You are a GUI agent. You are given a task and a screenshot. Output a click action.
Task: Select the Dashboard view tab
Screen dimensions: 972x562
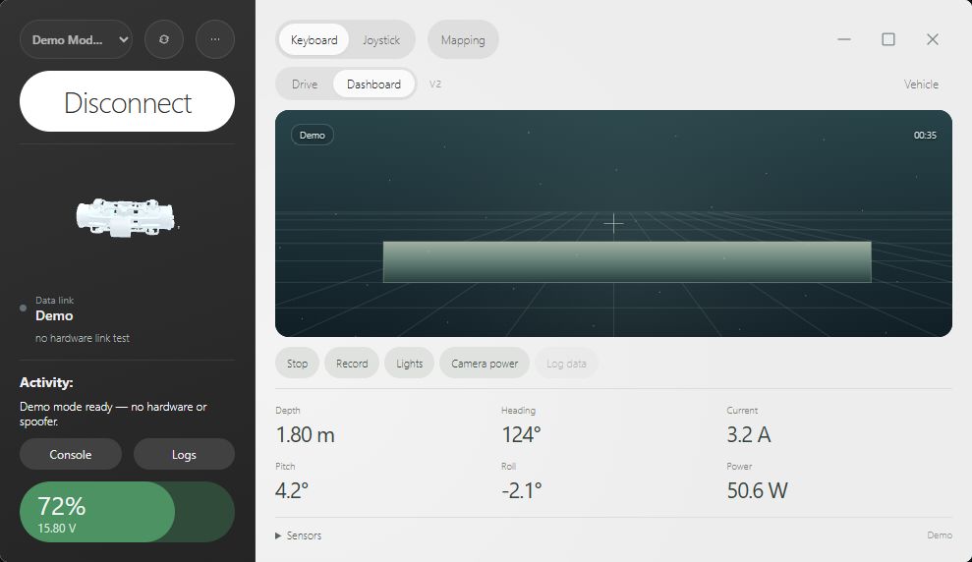(373, 84)
